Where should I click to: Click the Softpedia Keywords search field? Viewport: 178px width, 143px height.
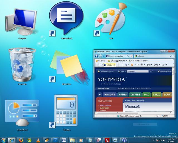pos(138,71)
